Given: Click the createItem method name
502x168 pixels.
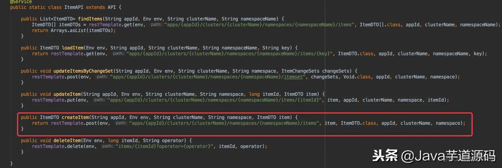Looking at the screenshot, I should click(x=75, y=117).
